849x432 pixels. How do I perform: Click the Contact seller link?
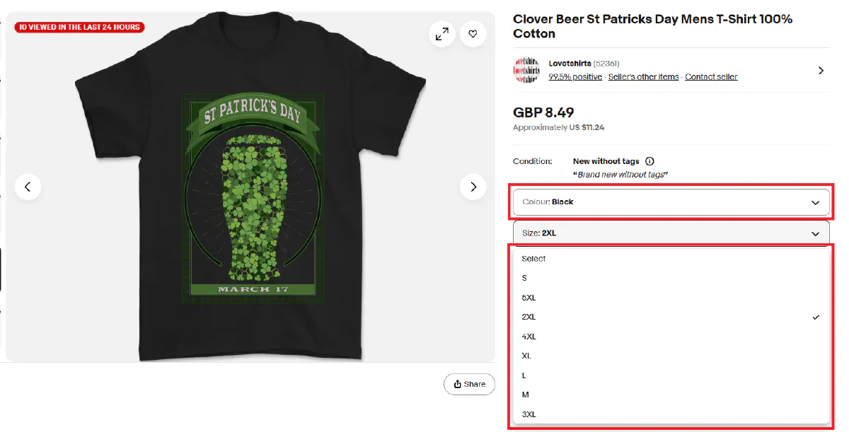[711, 76]
